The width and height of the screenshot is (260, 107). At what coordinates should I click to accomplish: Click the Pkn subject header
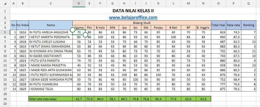[x=89, y=28]
